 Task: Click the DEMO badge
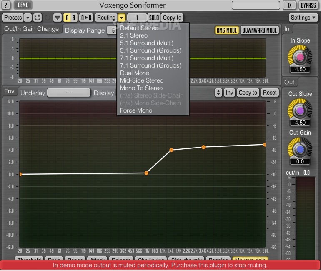pyautogui.click(x=23, y=5)
